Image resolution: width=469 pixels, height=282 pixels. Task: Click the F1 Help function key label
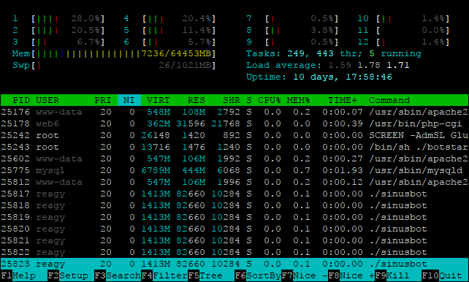tap(18, 275)
